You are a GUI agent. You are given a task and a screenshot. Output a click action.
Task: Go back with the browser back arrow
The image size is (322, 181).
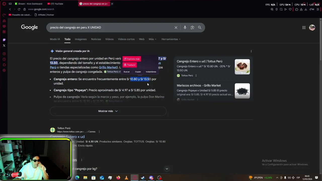pyautogui.click(x=10, y=9)
